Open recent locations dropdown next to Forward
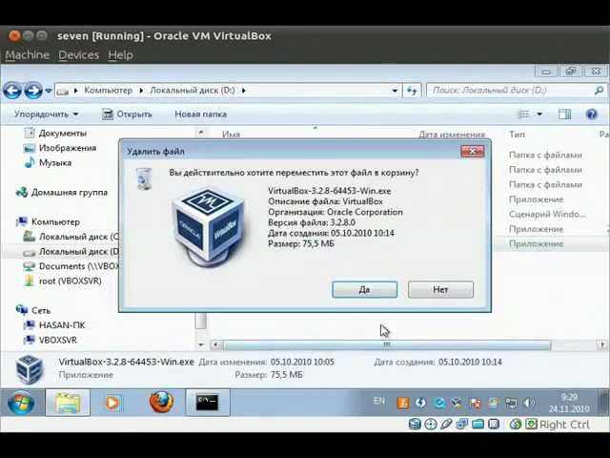 pos(49,91)
